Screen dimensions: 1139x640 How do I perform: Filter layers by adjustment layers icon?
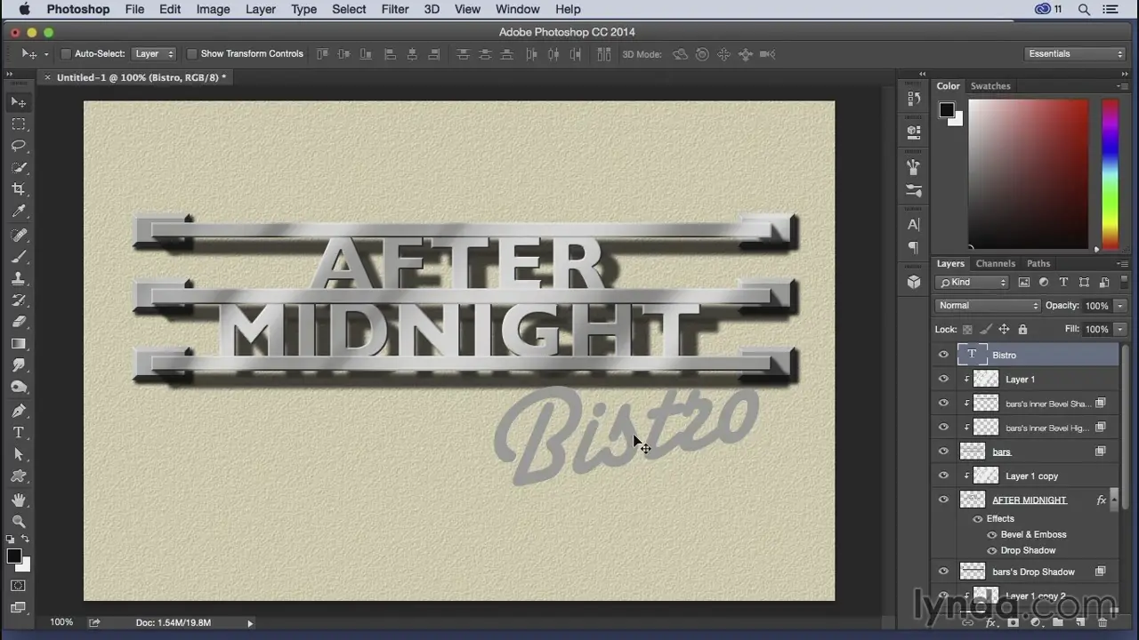point(1044,283)
